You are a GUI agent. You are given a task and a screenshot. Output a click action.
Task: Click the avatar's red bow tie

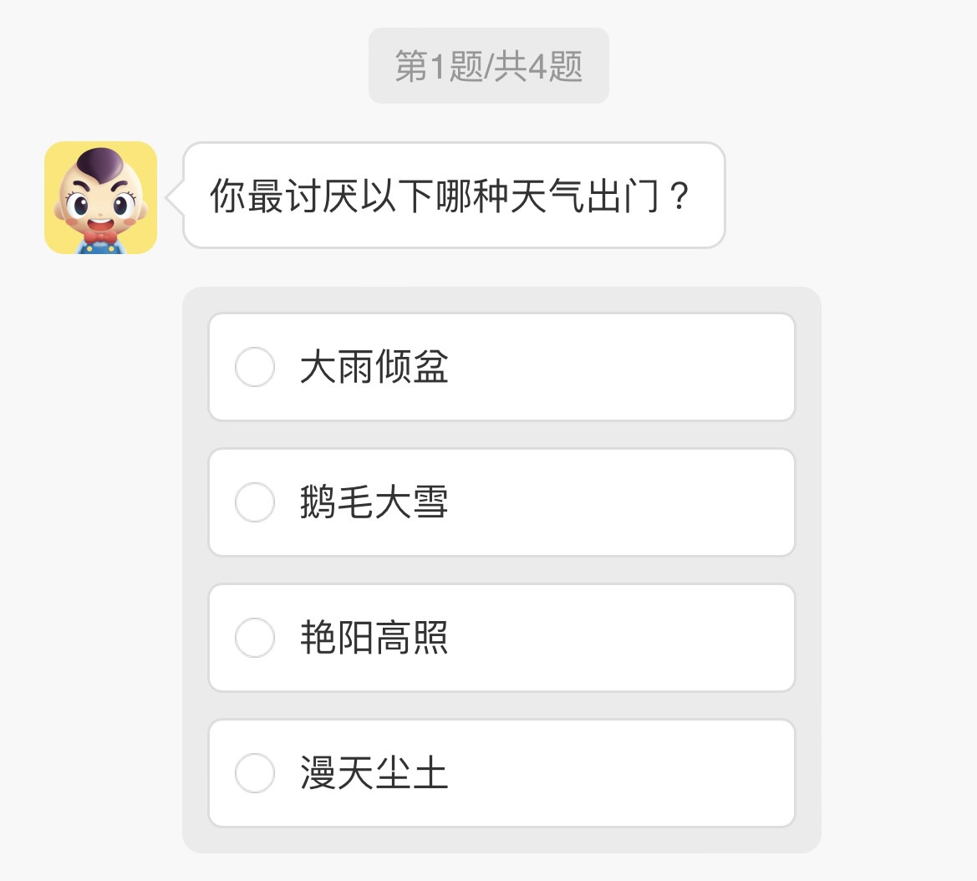(x=100, y=238)
